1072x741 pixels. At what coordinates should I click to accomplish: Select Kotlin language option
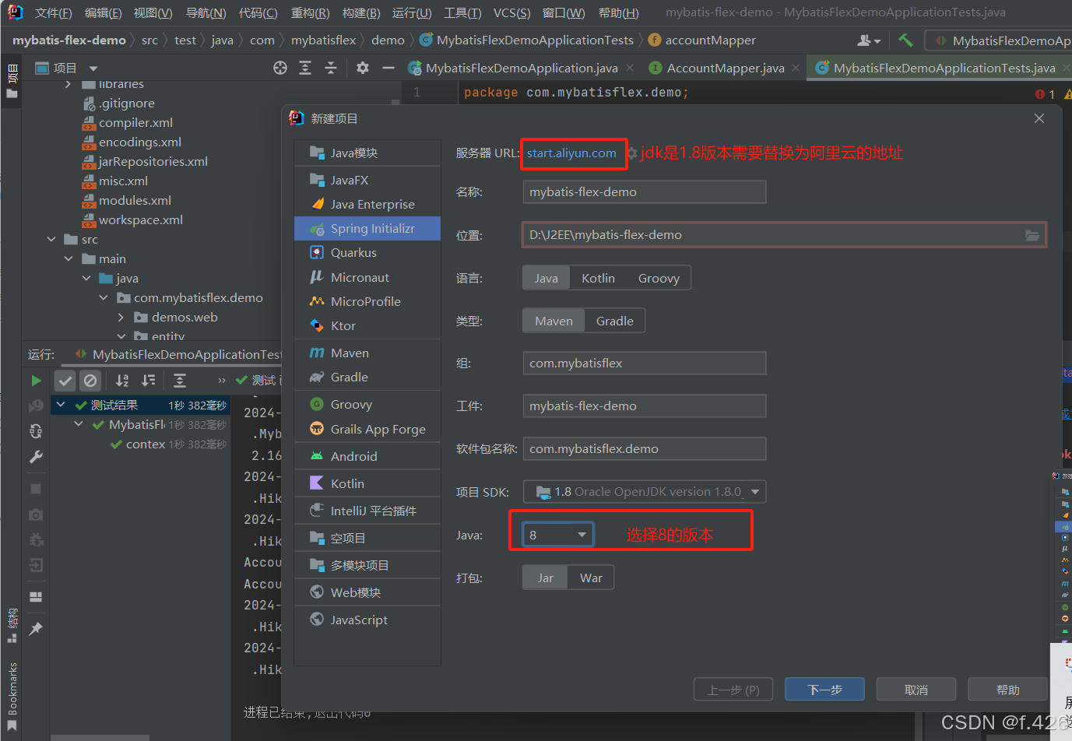click(x=598, y=278)
